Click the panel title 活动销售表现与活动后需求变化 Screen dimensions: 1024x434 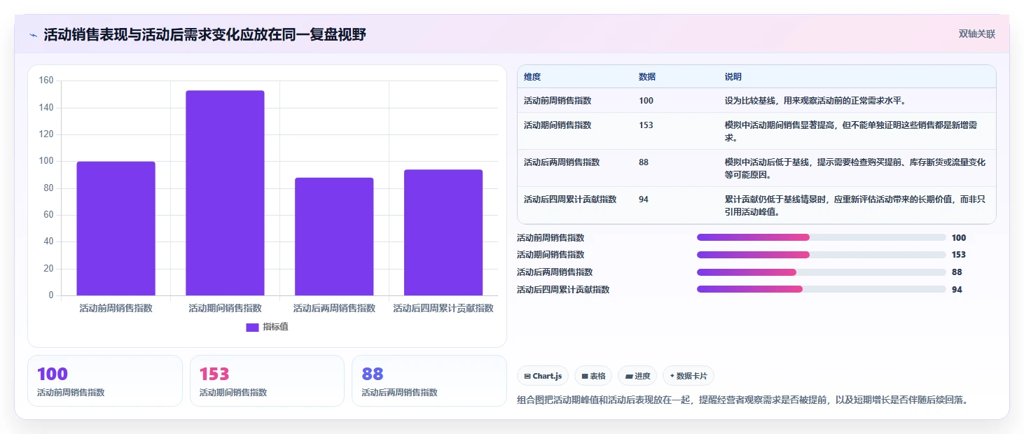[205, 35]
